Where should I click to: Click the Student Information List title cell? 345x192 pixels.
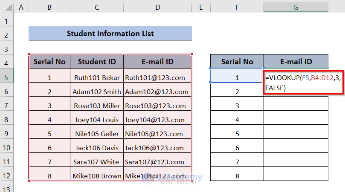click(110, 34)
